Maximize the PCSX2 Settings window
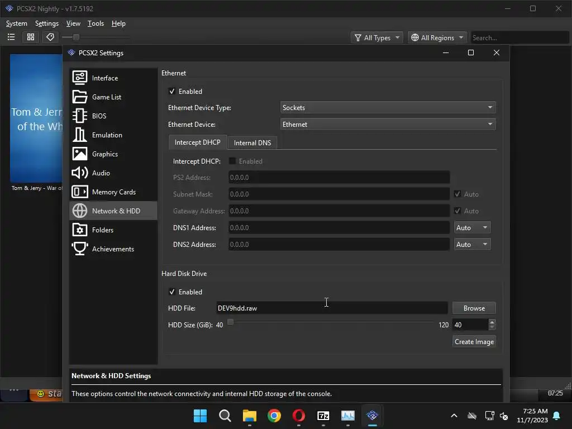This screenshot has height=429, width=572. click(470, 53)
